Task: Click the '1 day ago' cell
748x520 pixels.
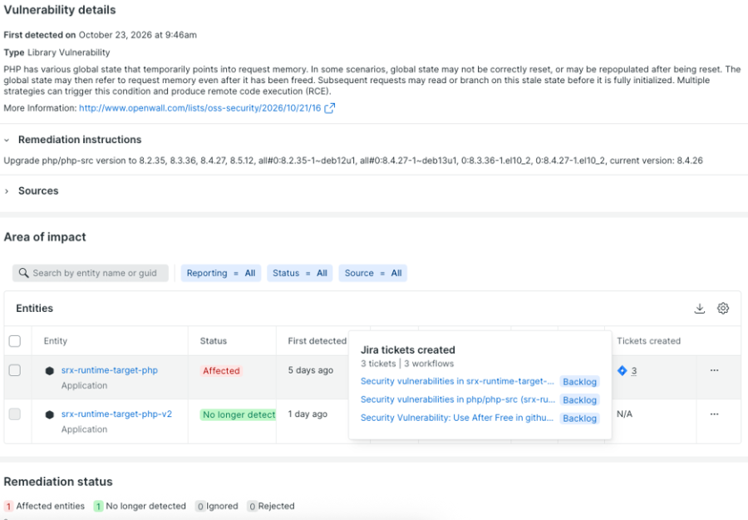Action: 308,414
